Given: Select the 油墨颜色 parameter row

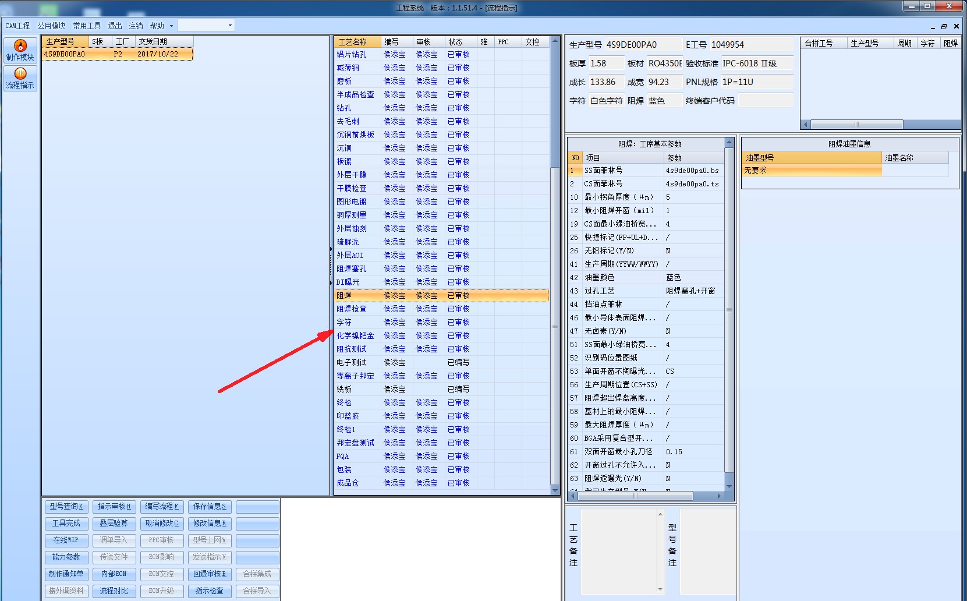Looking at the screenshot, I should [x=646, y=278].
